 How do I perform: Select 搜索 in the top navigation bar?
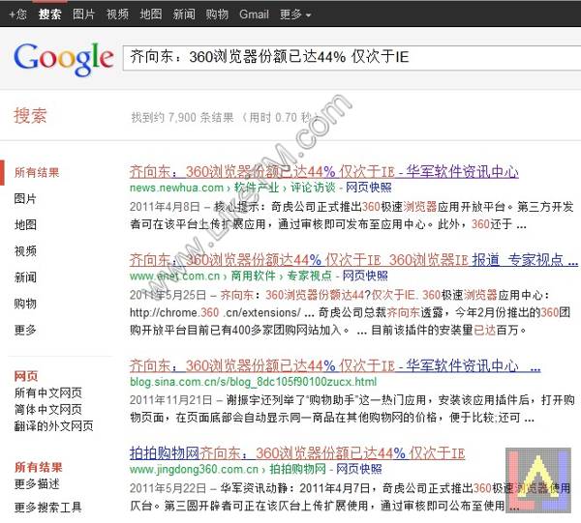[49, 15]
